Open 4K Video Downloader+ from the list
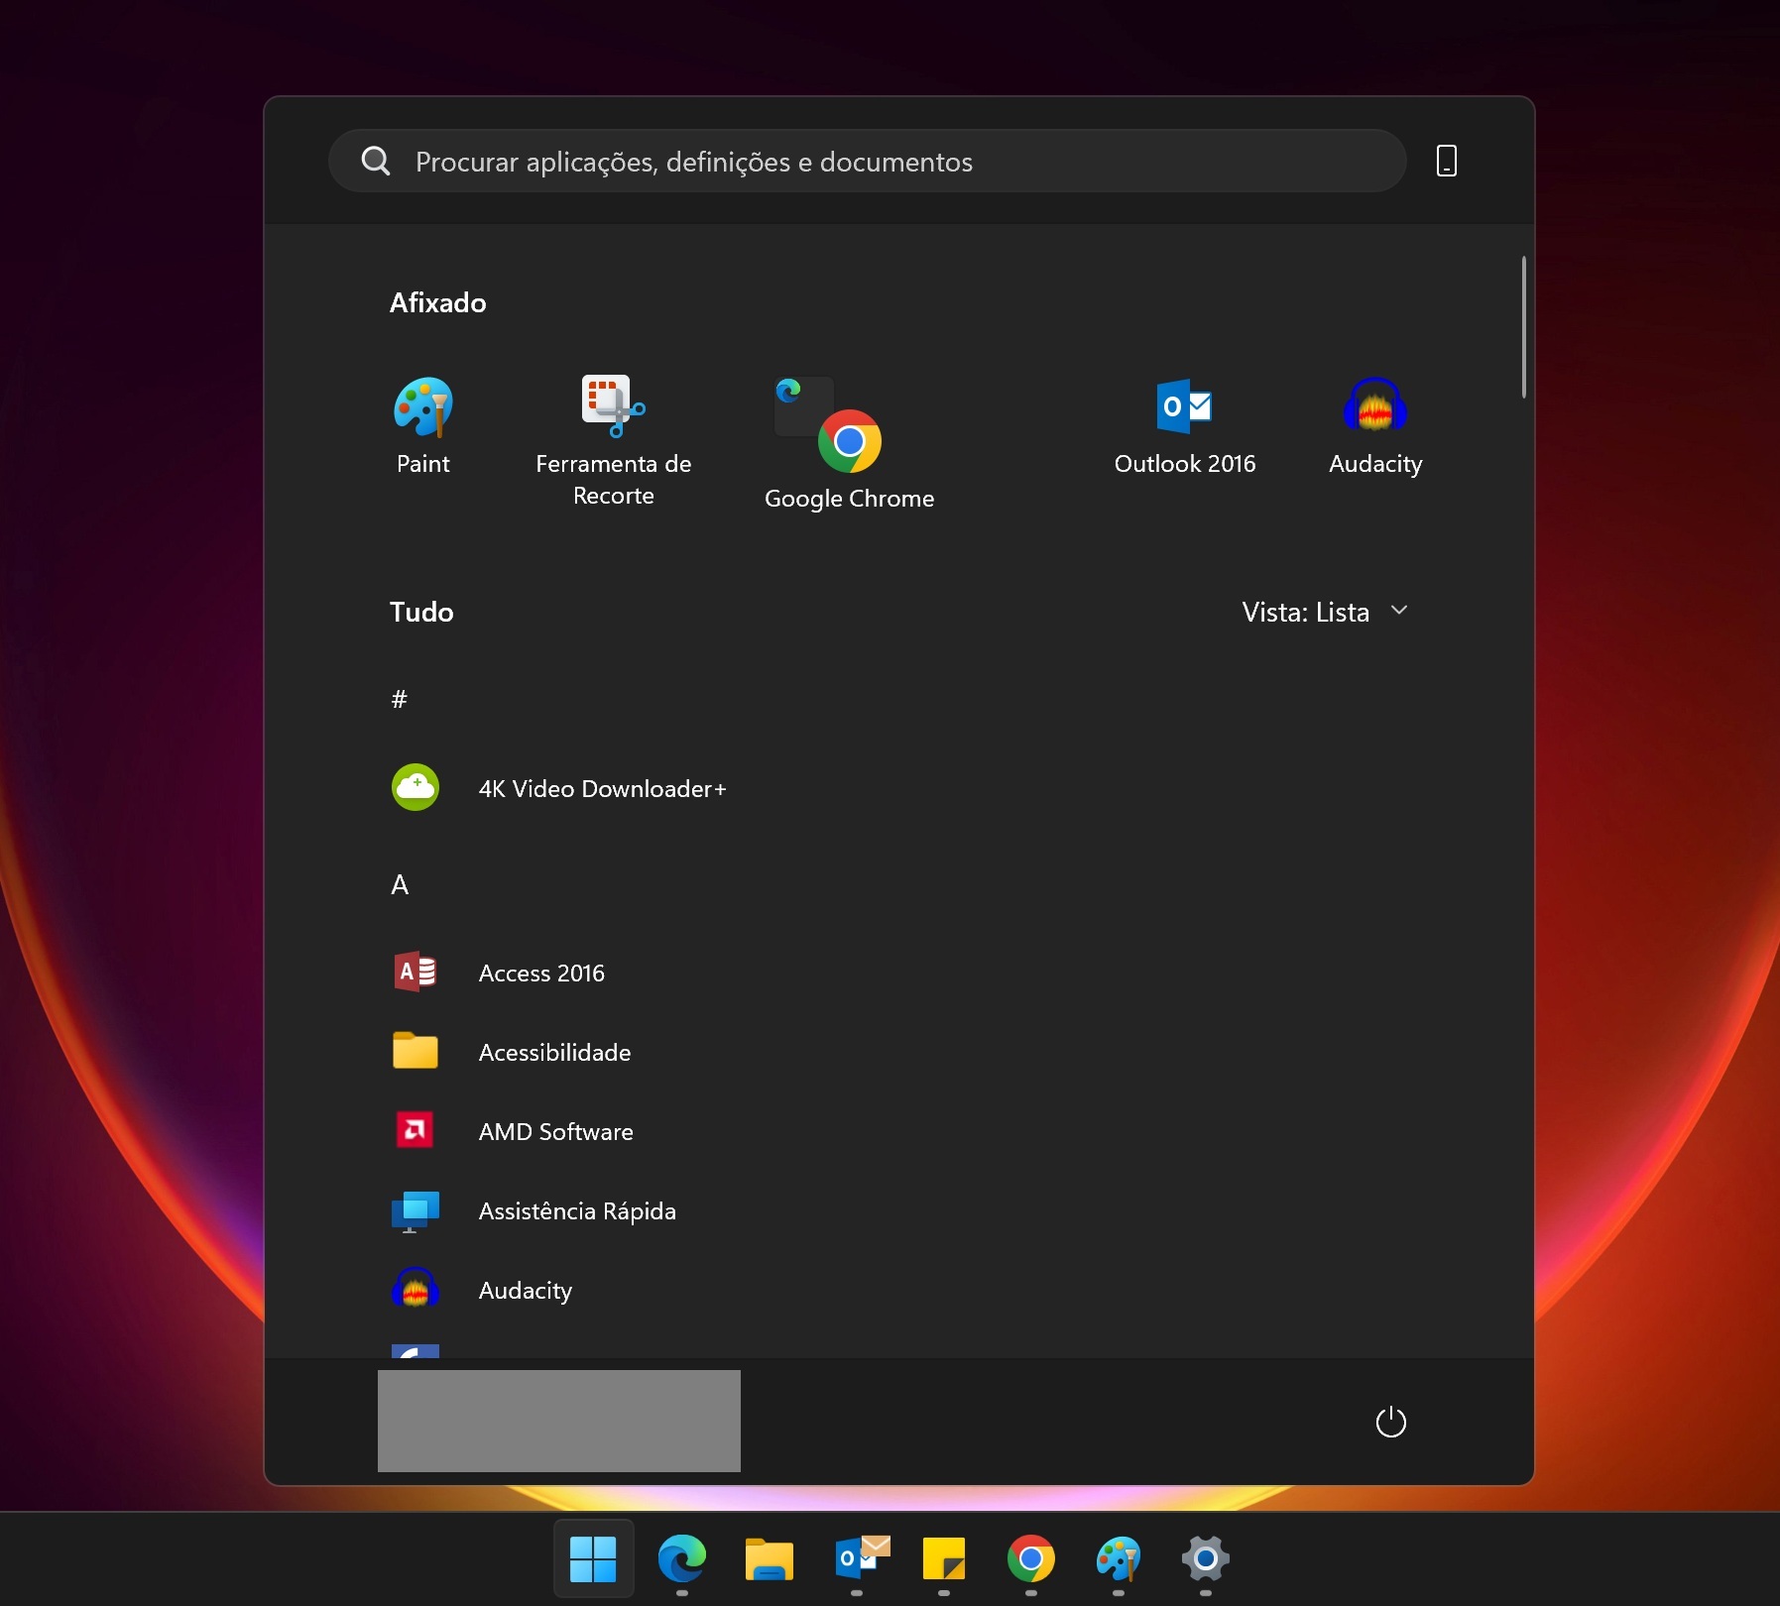1780x1606 pixels. click(602, 789)
